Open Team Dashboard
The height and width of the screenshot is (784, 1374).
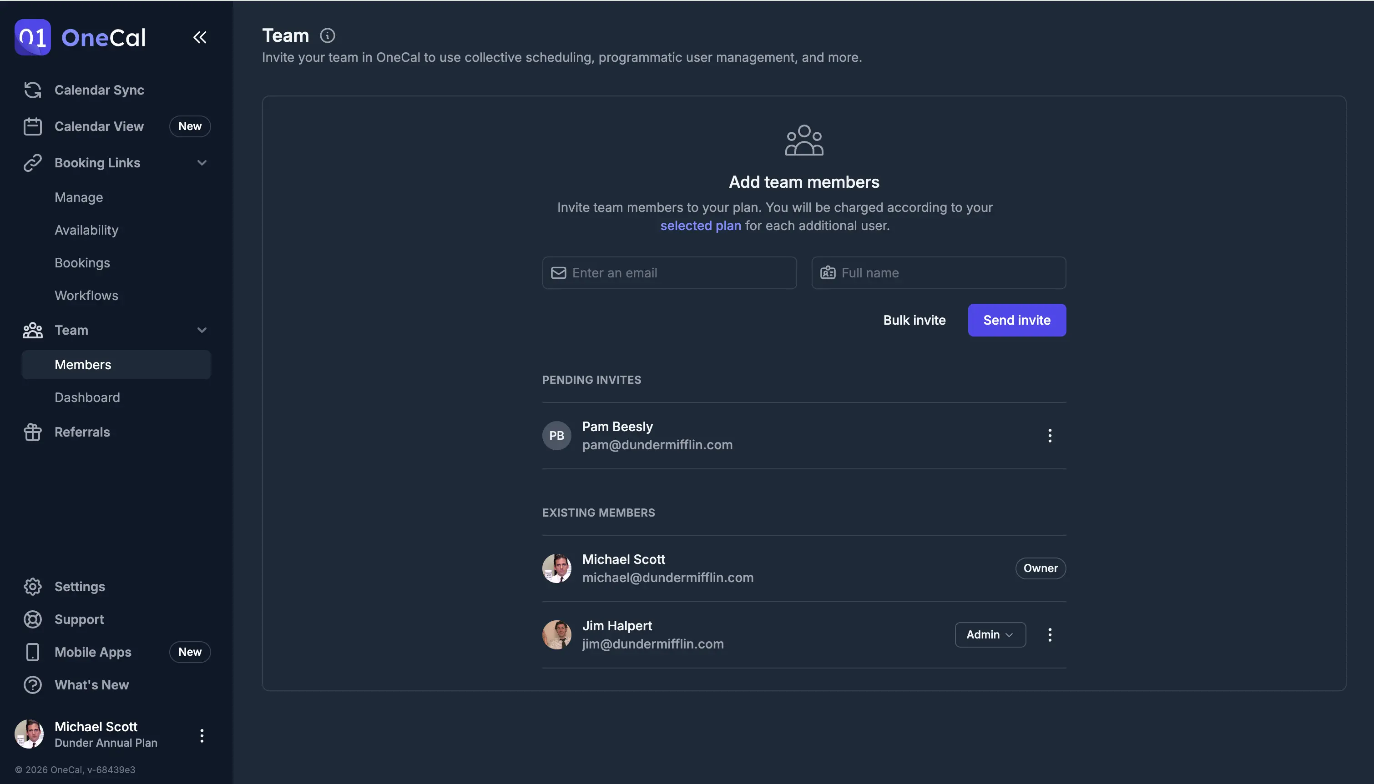87,397
